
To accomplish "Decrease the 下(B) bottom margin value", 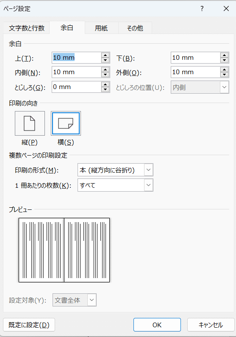I will tap(225, 60).
